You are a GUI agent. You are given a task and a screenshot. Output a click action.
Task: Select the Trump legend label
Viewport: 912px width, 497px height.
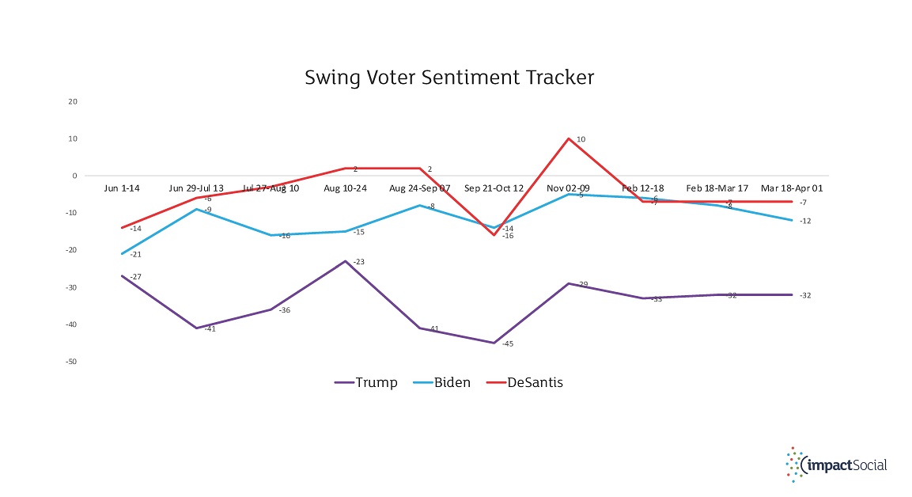tap(377, 383)
